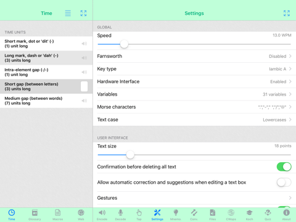Open Variables row with 31 variables
This screenshot has width=296, height=222.
[x=194, y=94]
